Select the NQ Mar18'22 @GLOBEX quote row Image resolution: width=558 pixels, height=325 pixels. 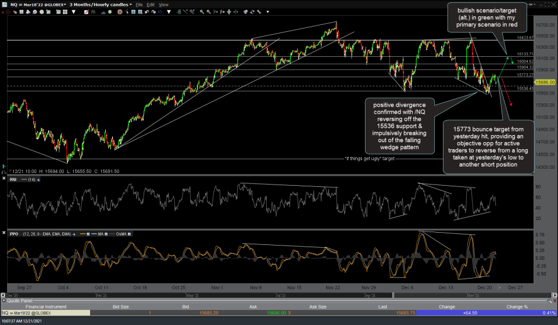point(278,313)
